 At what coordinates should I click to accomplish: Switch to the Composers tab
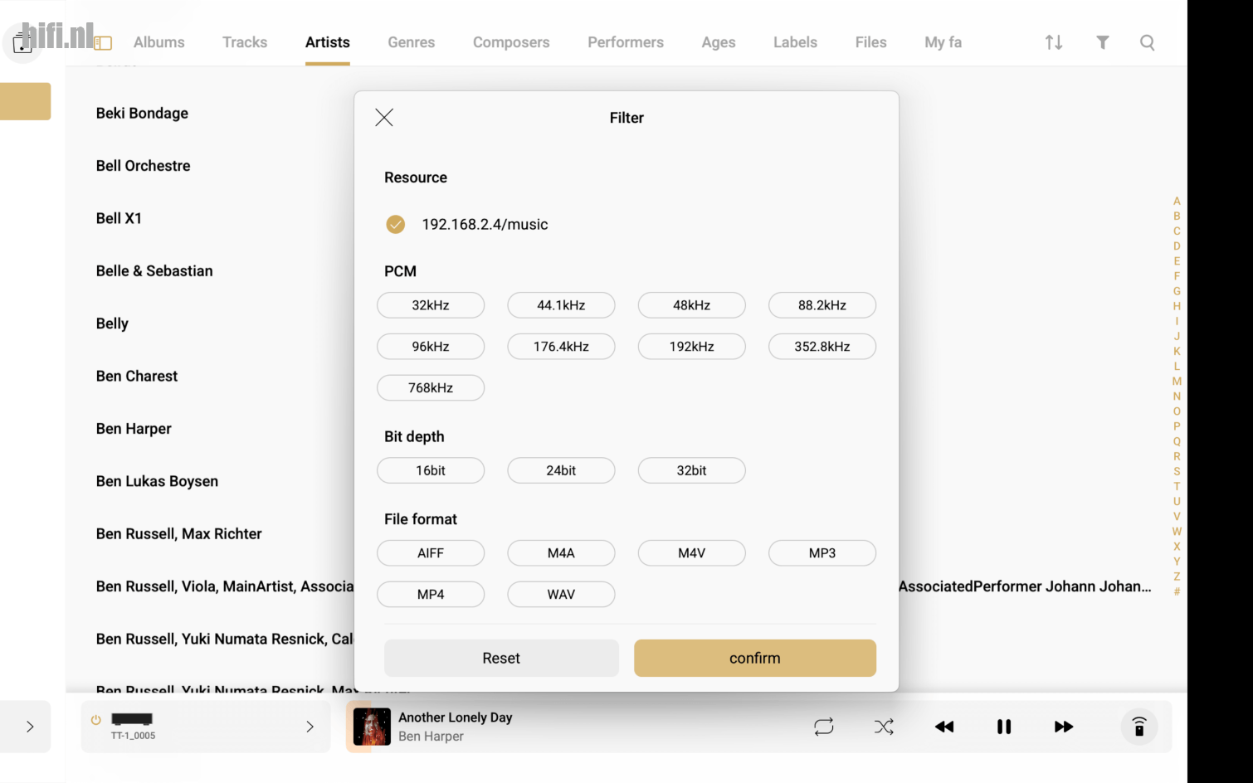click(511, 42)
